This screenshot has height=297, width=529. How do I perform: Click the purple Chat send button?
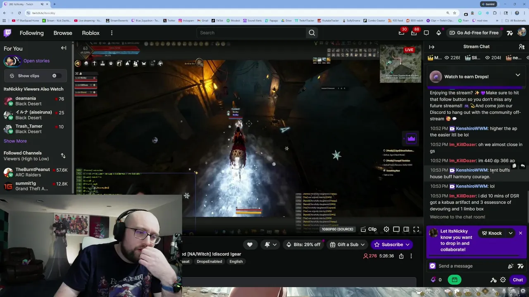point(518,280)
